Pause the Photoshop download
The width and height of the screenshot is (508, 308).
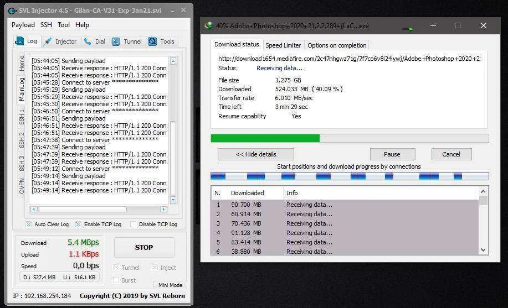click(x=392, y=154)
